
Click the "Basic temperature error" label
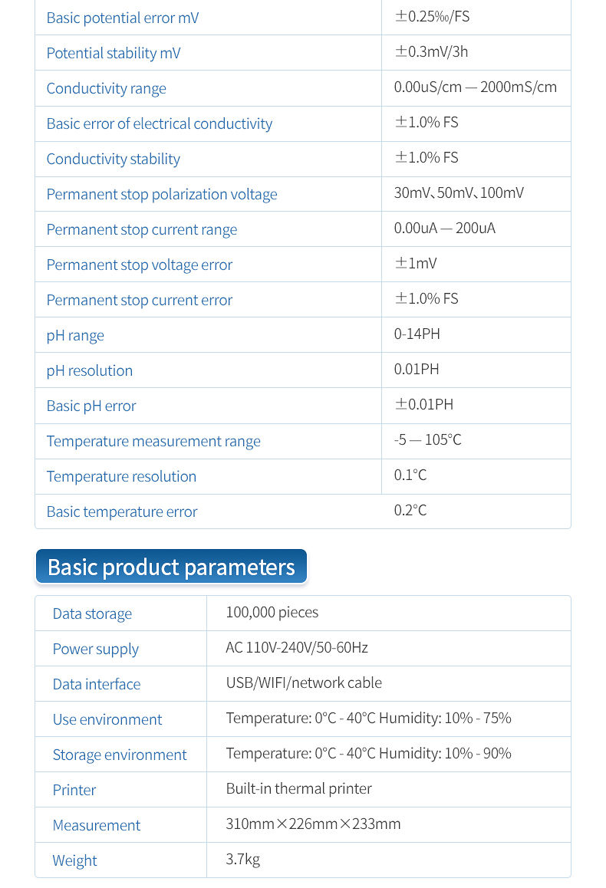tap(122, 511)
